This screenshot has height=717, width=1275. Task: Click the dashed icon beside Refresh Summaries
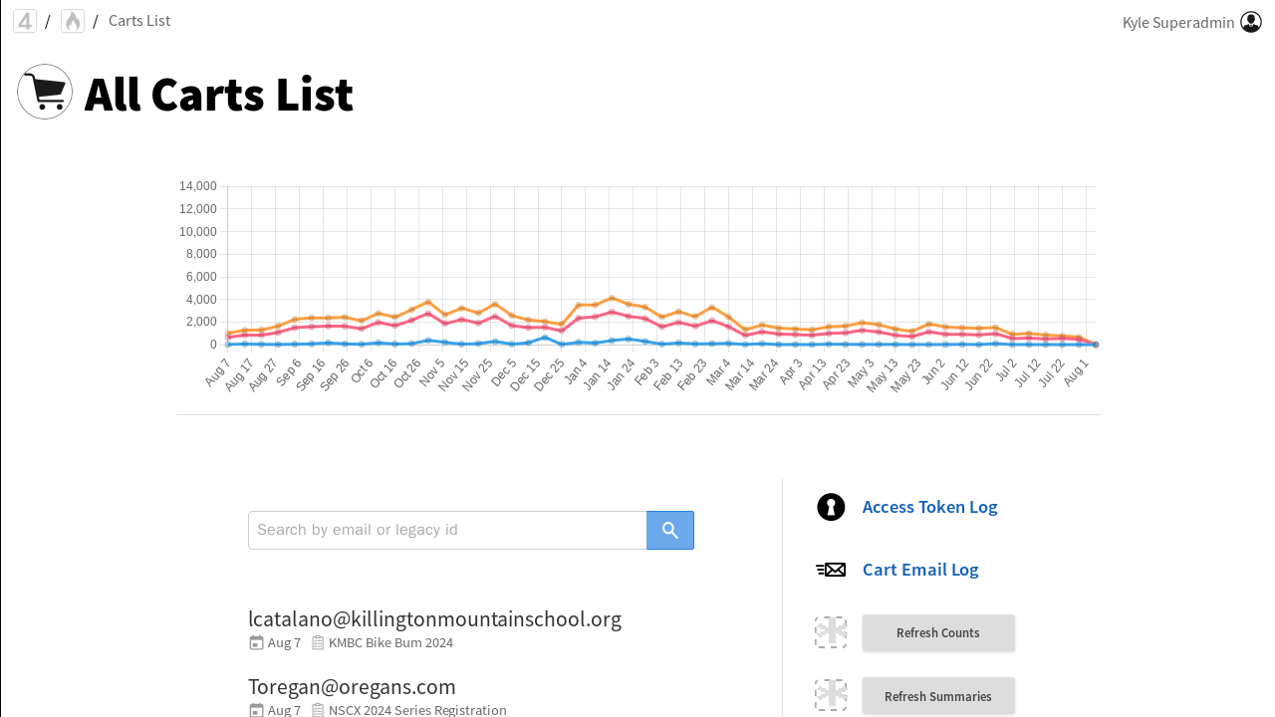click(831, 695)
